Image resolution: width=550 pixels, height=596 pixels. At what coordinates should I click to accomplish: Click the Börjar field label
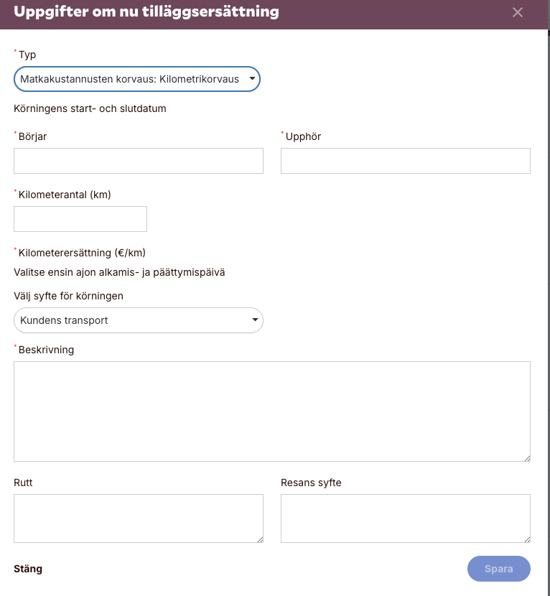(33, 136)
